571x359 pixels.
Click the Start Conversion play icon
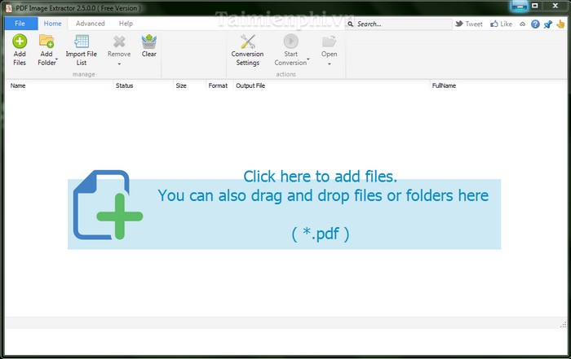[291, 41]
